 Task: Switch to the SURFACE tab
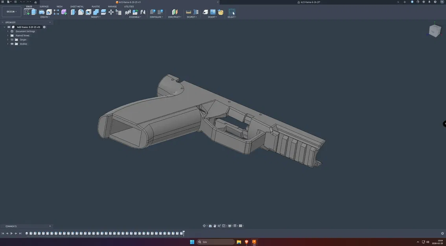[x=44, y=7]
